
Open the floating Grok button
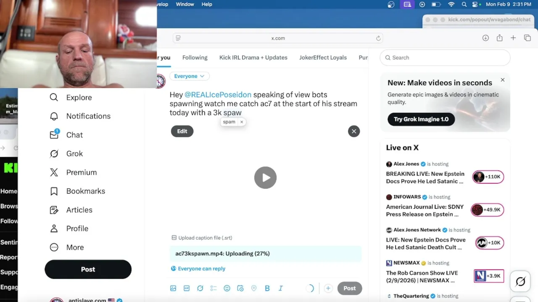(x=520, y=282)
